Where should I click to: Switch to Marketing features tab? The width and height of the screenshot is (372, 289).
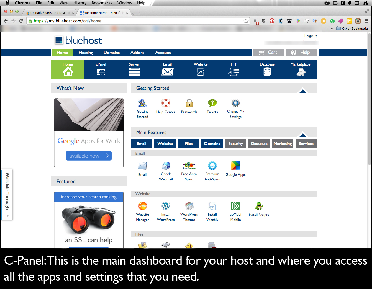coord(283,144)
